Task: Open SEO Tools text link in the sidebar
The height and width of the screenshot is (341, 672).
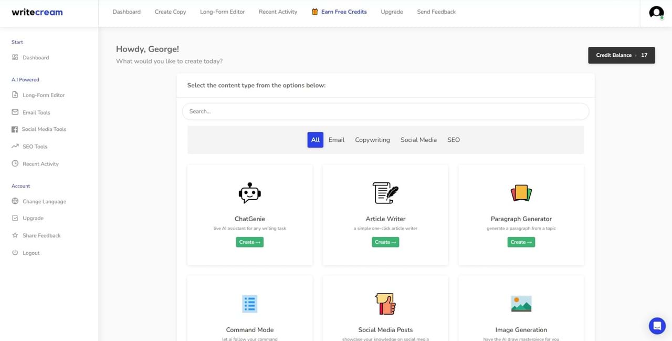Action: click(x=35, y=147)
